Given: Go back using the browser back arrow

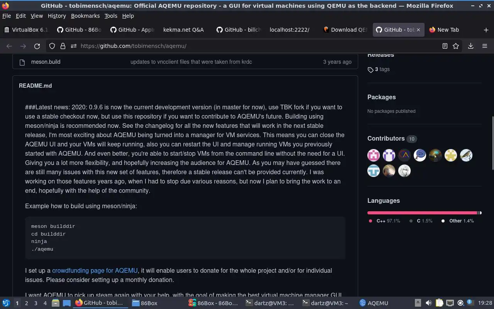Looking at the screenshot, I should pos(9,46).
